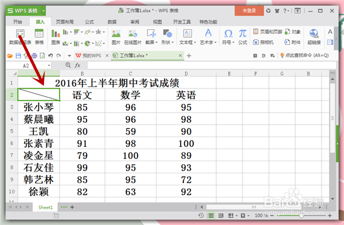Add a new document tab with plus
344x225 pixels.
click(x=189, y=56)
